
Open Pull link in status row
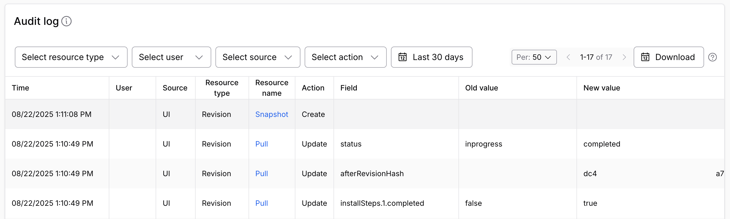[x=261, y=144]
